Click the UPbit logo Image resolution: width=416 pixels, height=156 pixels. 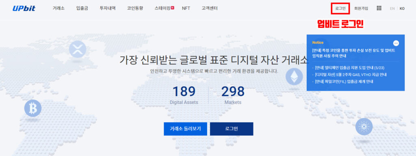pos(24,9)
